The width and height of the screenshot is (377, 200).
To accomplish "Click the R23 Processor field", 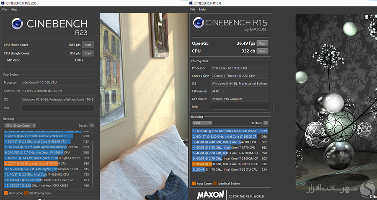I will point(58,82).
